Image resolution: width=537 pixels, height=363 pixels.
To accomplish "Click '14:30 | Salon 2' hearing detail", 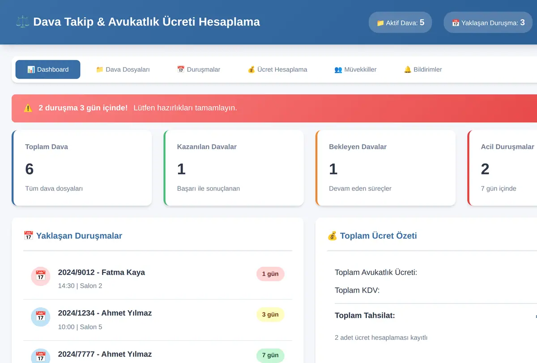I will coord(80,286).
